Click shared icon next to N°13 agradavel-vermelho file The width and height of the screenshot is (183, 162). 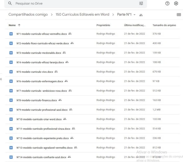click(x=75, y=147)
